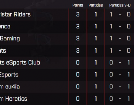
Task: Select the Esports team name
Action: pyautogui.click(x=9, y=75)
